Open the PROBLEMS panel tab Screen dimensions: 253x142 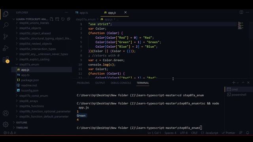(x=83, y=83)
